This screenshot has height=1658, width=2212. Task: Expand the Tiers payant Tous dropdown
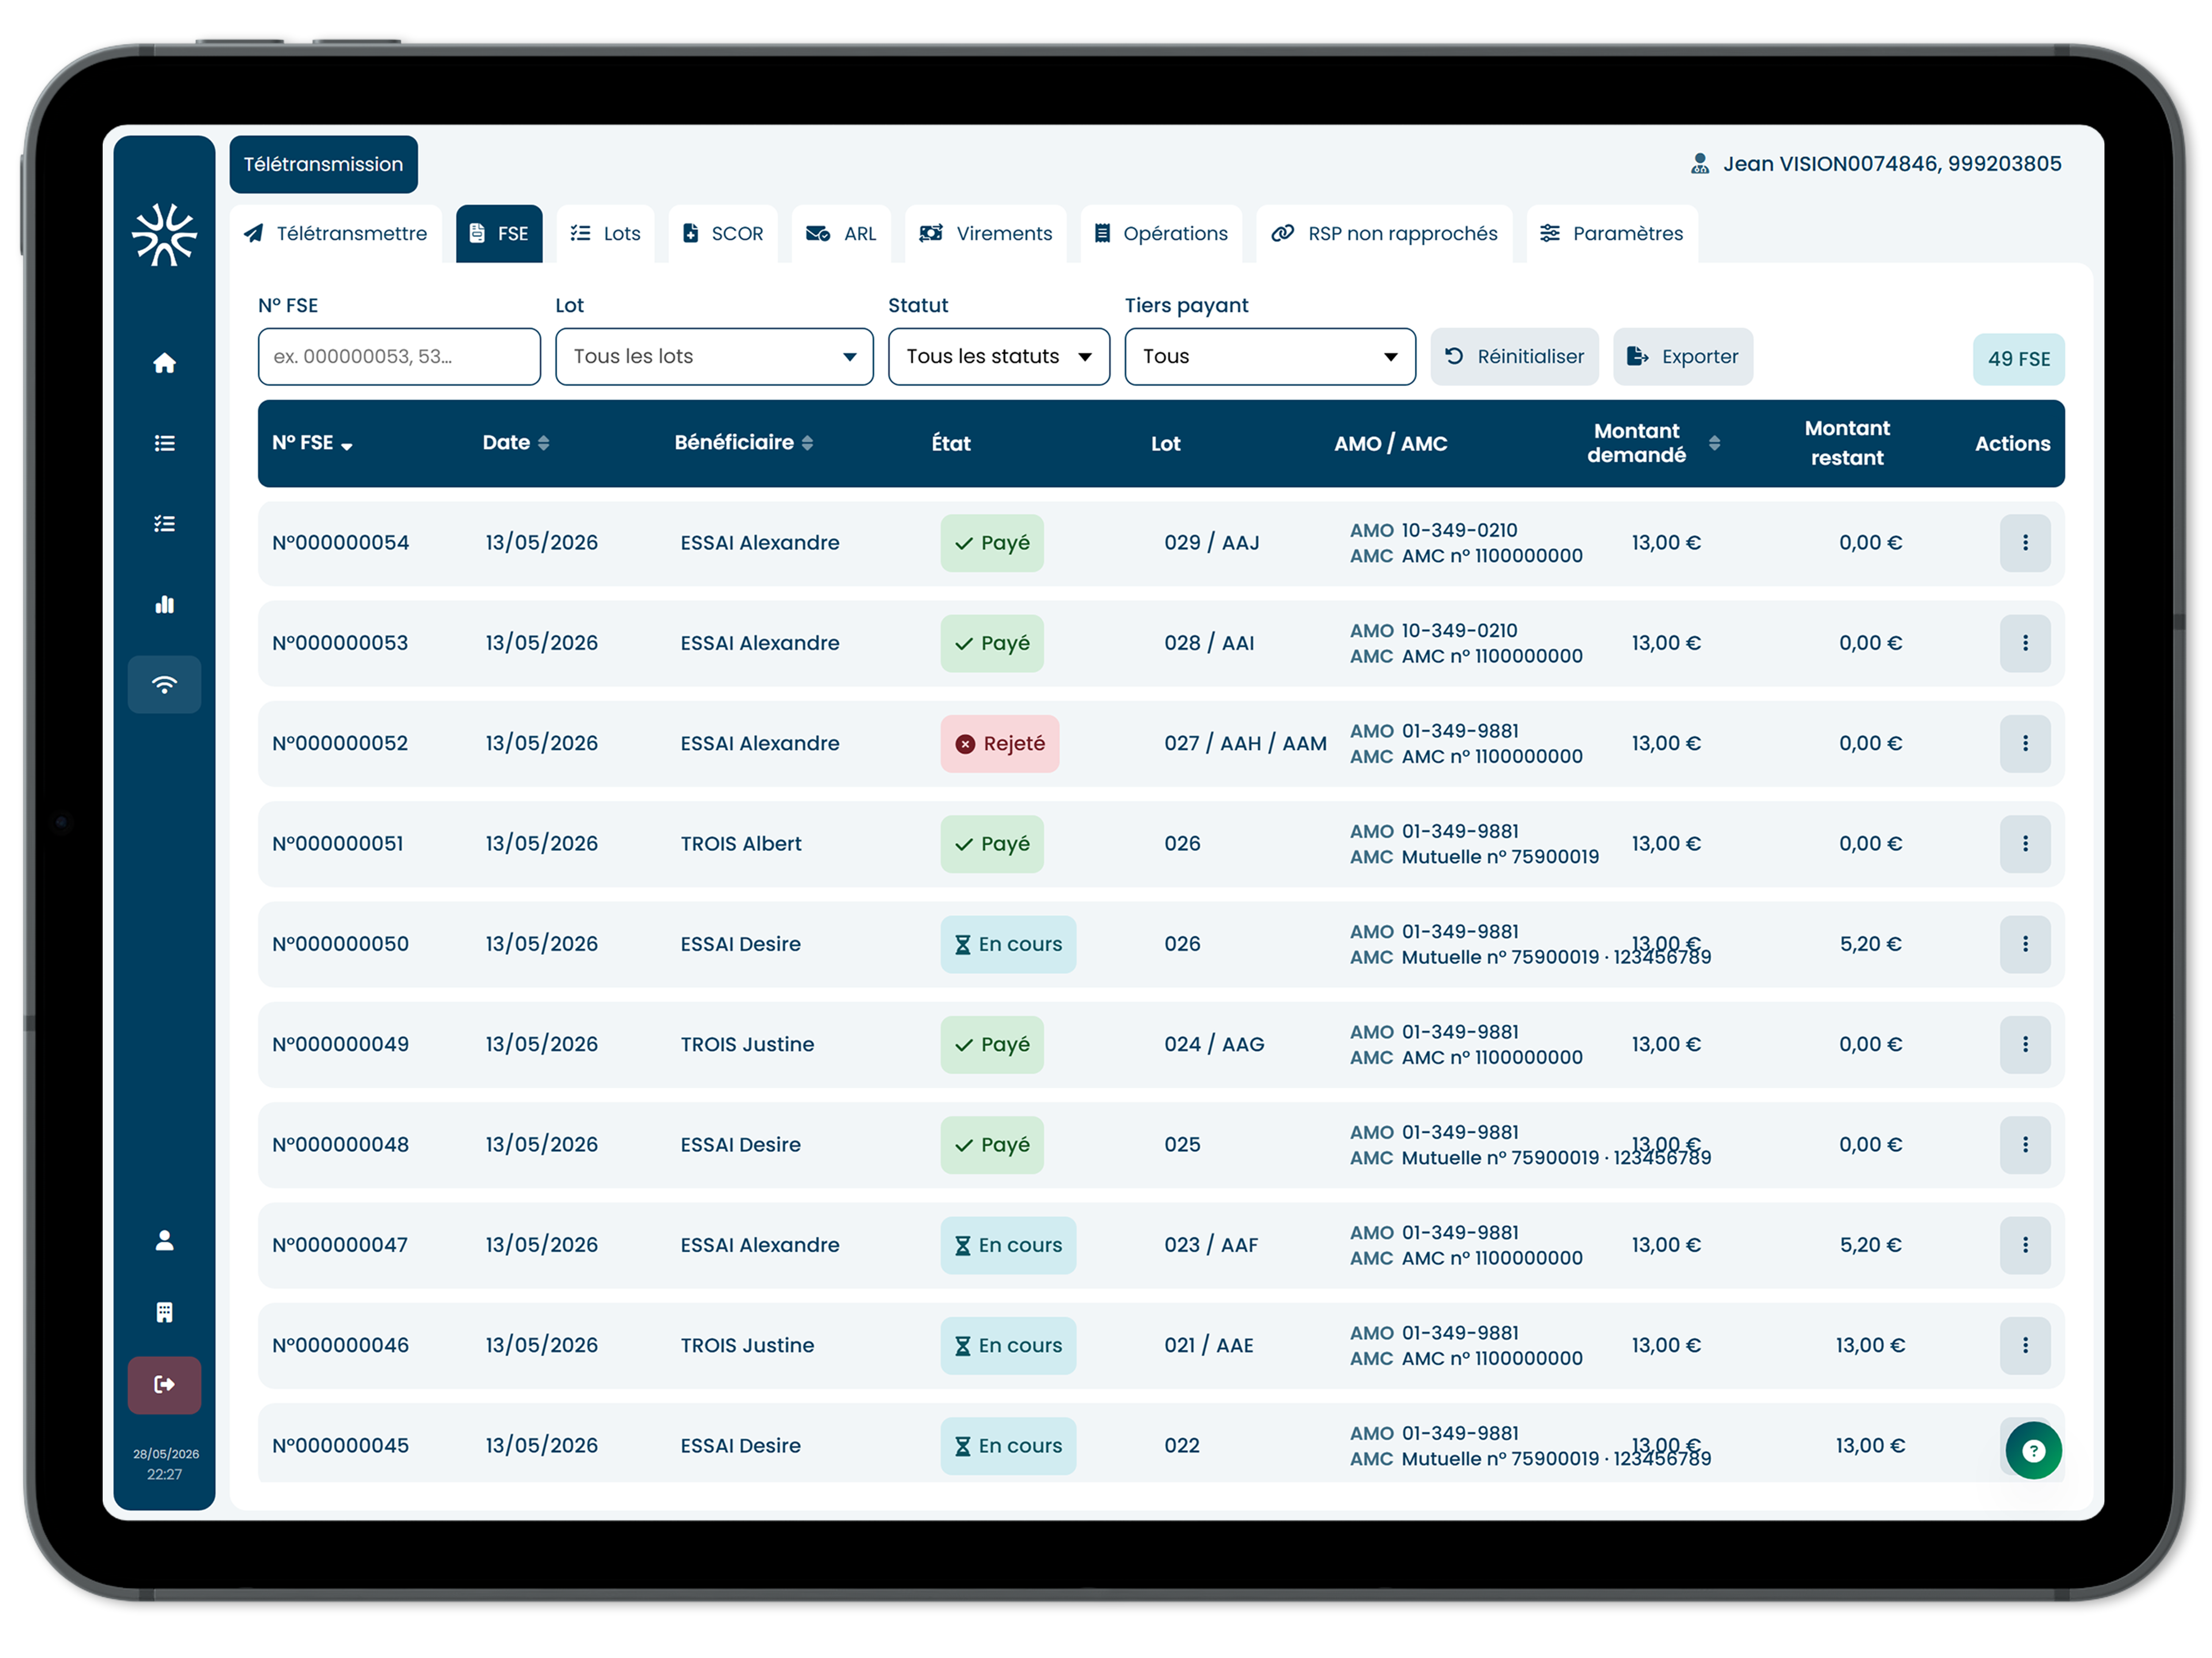(1270, 357)
